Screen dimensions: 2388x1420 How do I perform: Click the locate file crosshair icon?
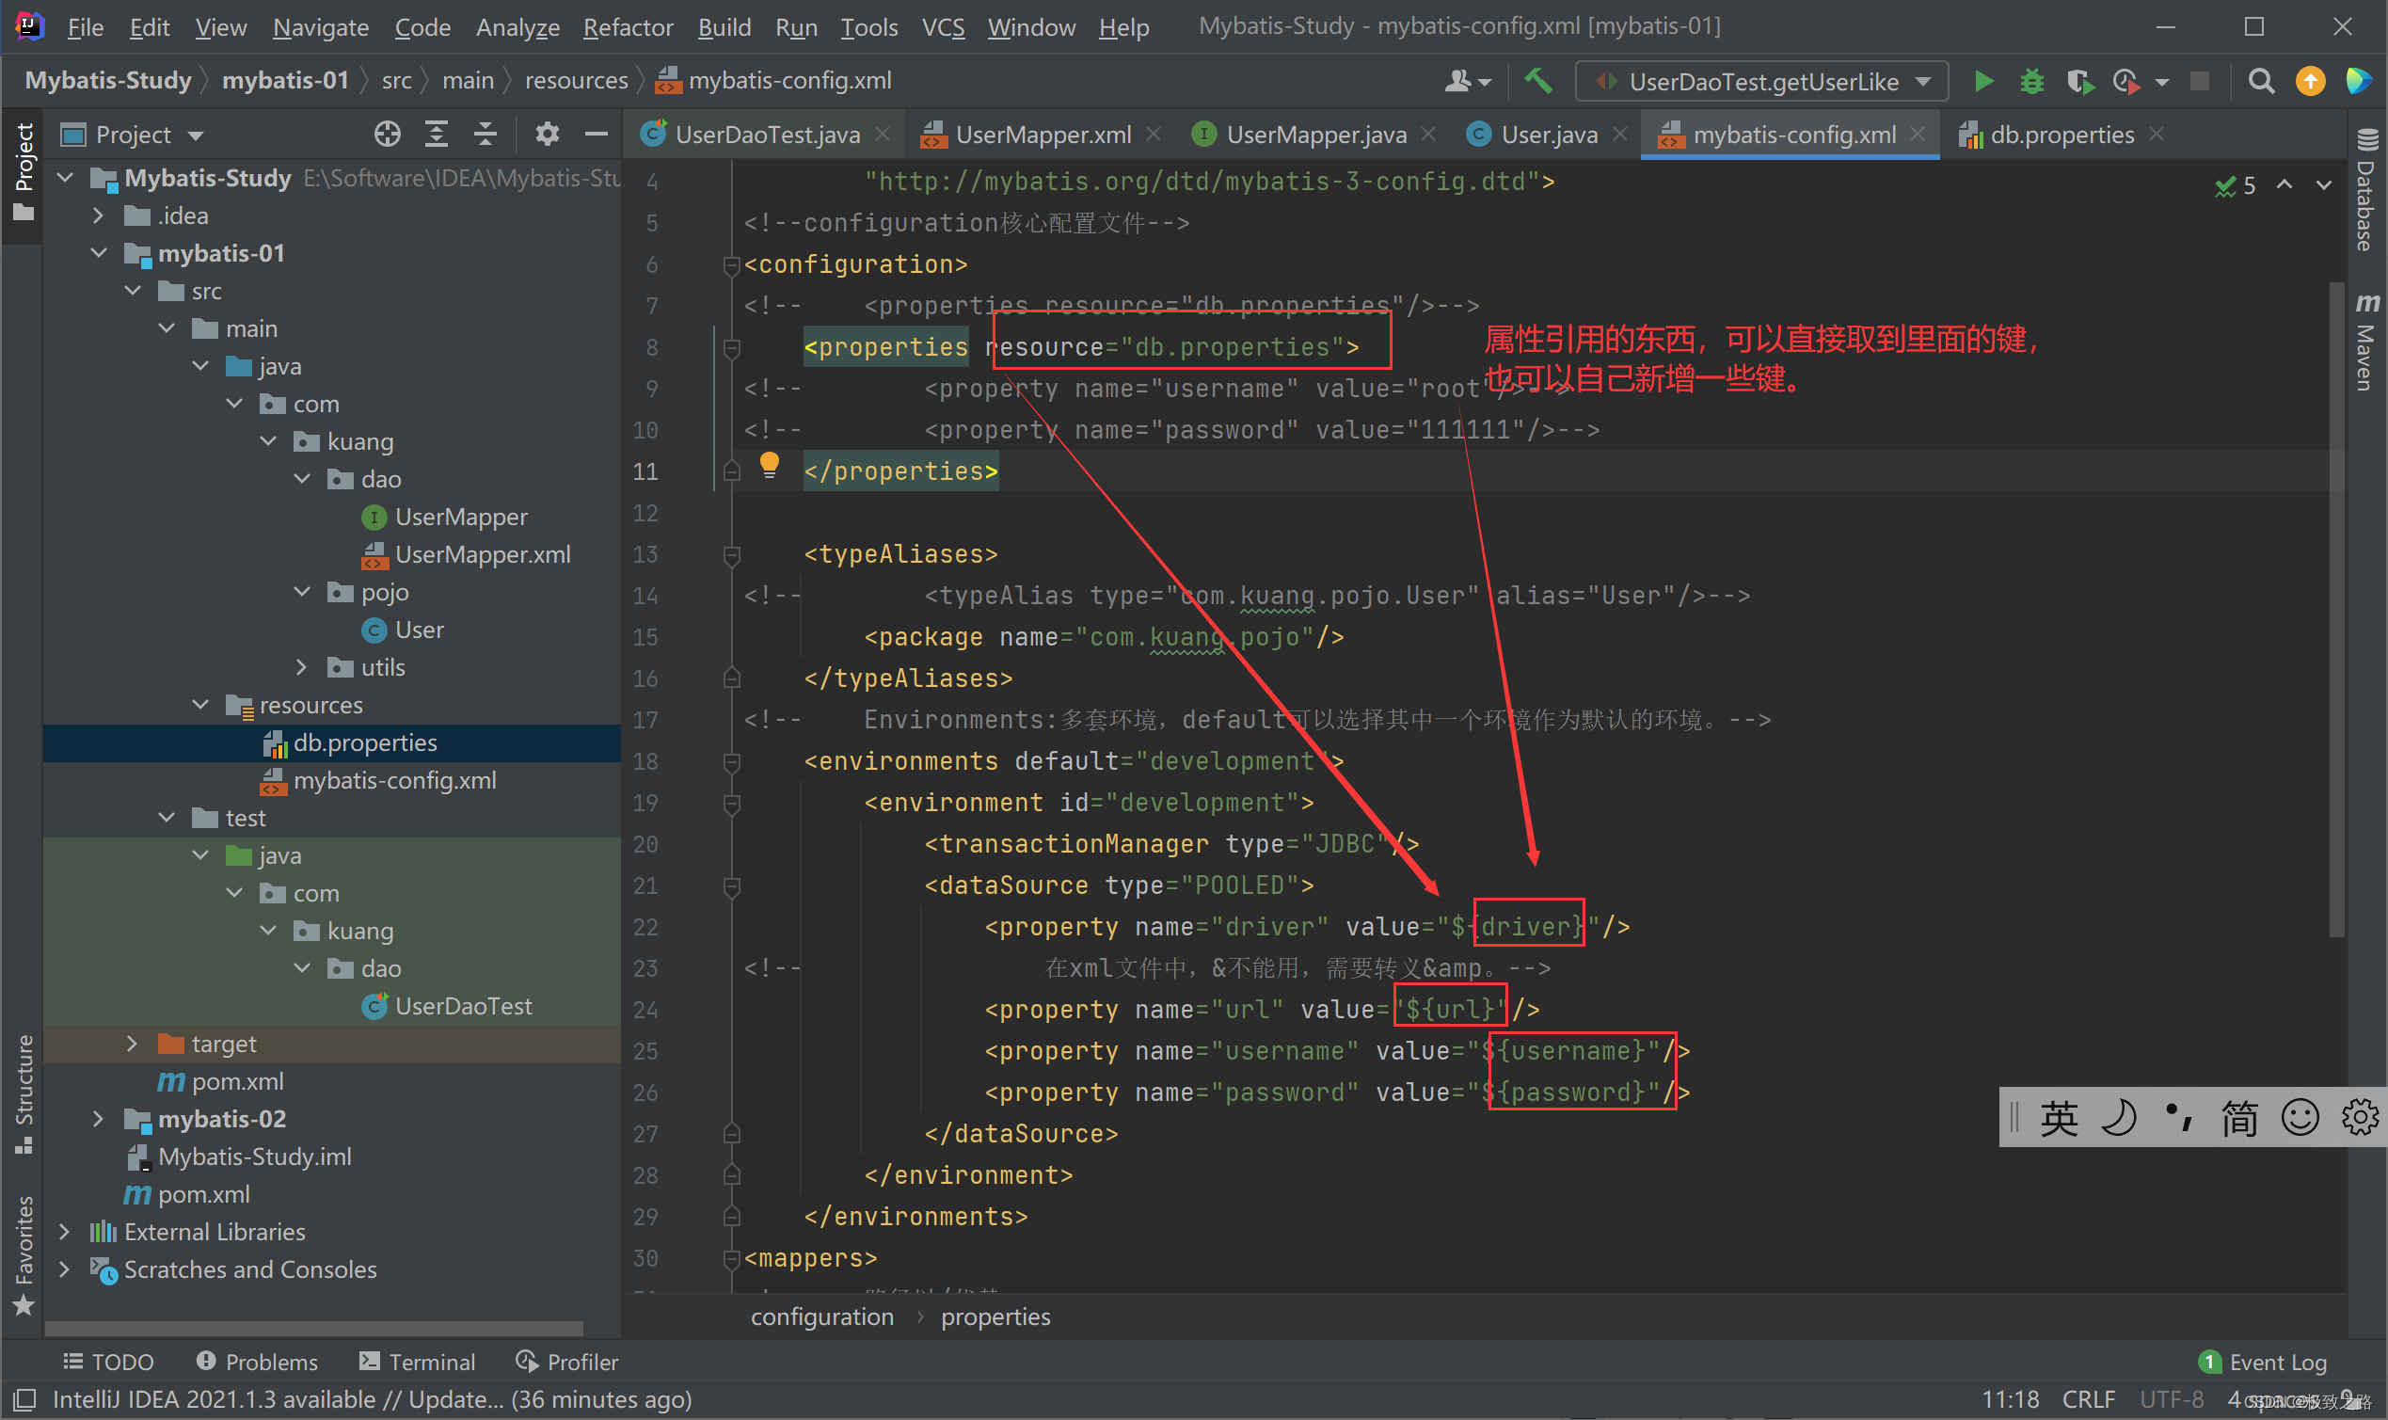tap(388, 134)
